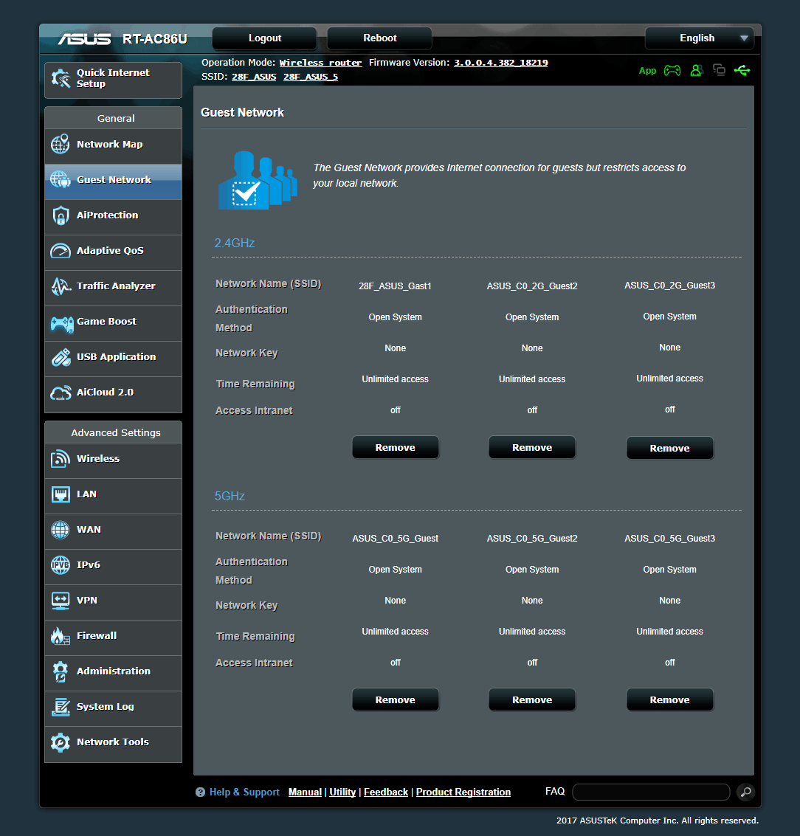
Task: Open the Manual link
Action: coord(305,792)
